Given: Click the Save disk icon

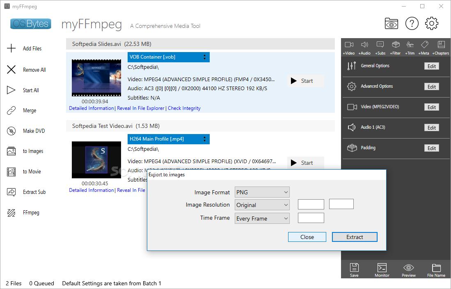Looking at the screenshot, I should point(354,268).
